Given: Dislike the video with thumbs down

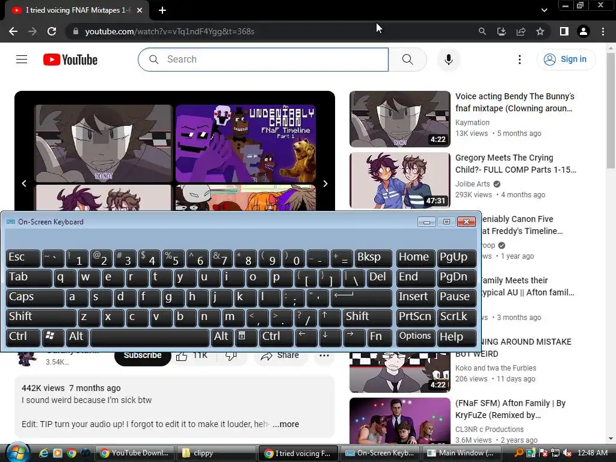Looking at the screenshot, I should 231,357.
